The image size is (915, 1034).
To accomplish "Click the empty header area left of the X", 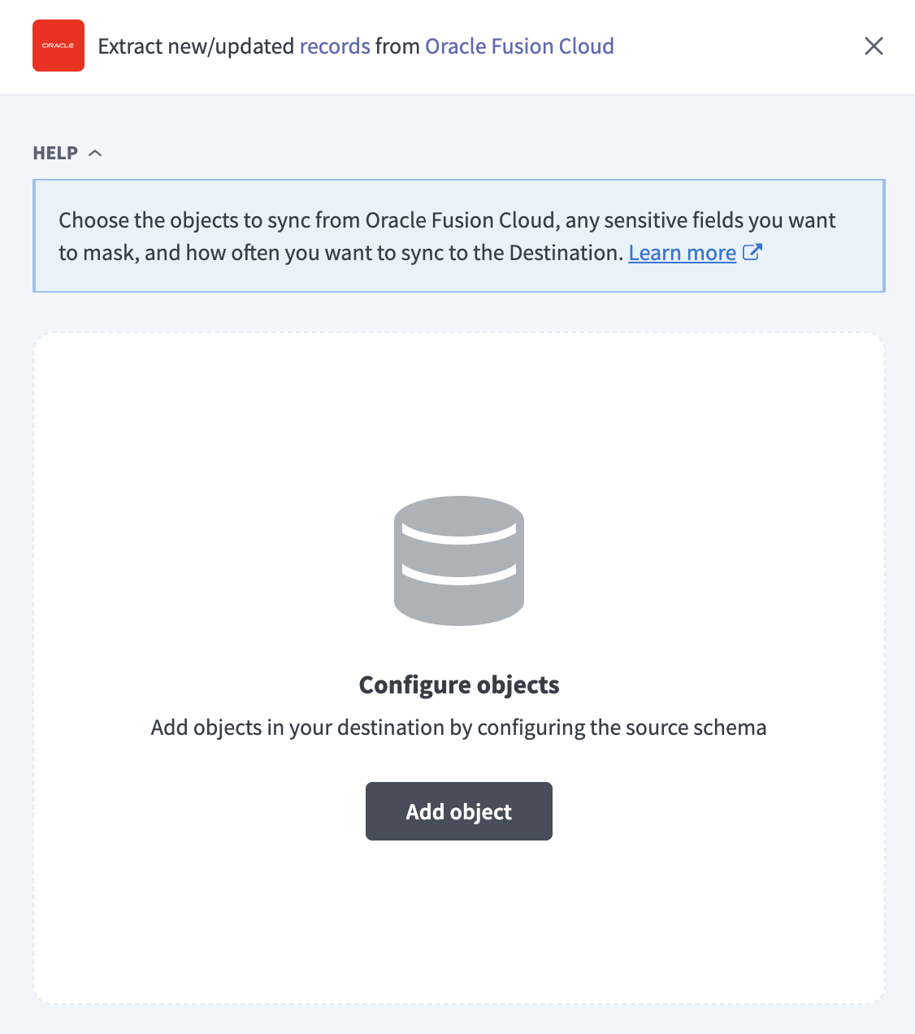I will pos(731,46).
